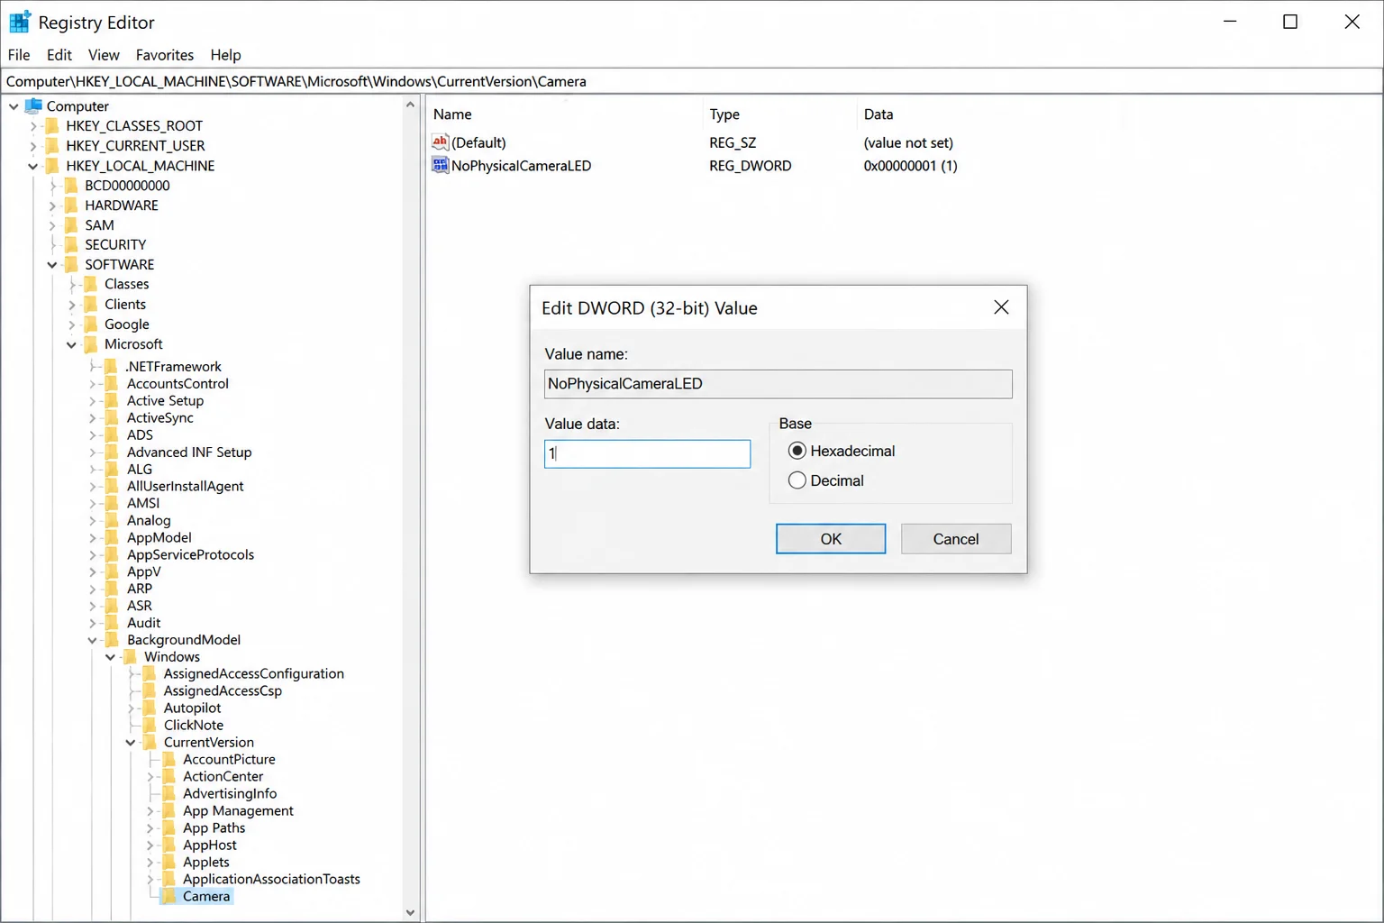Open the View menu
The image size is (1384, 923).
coord(104,55)
